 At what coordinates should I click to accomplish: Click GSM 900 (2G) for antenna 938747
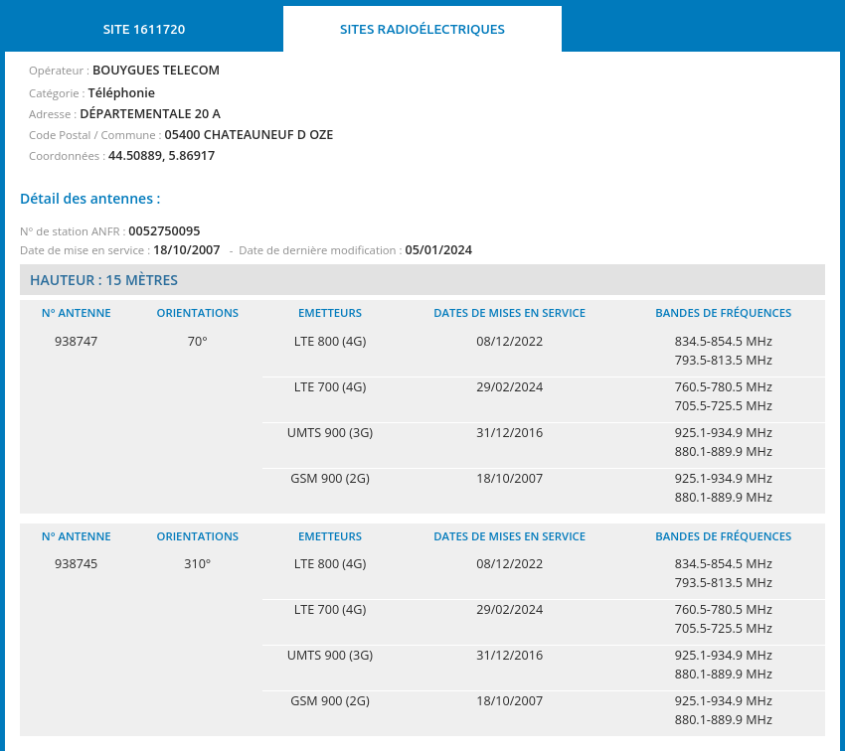330,479
